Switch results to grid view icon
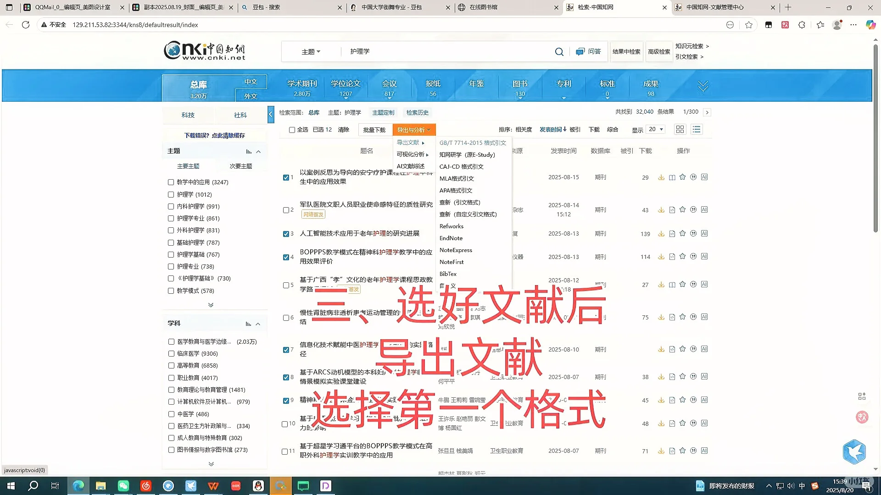The image size is (881, 495). [x=680, y=129]
